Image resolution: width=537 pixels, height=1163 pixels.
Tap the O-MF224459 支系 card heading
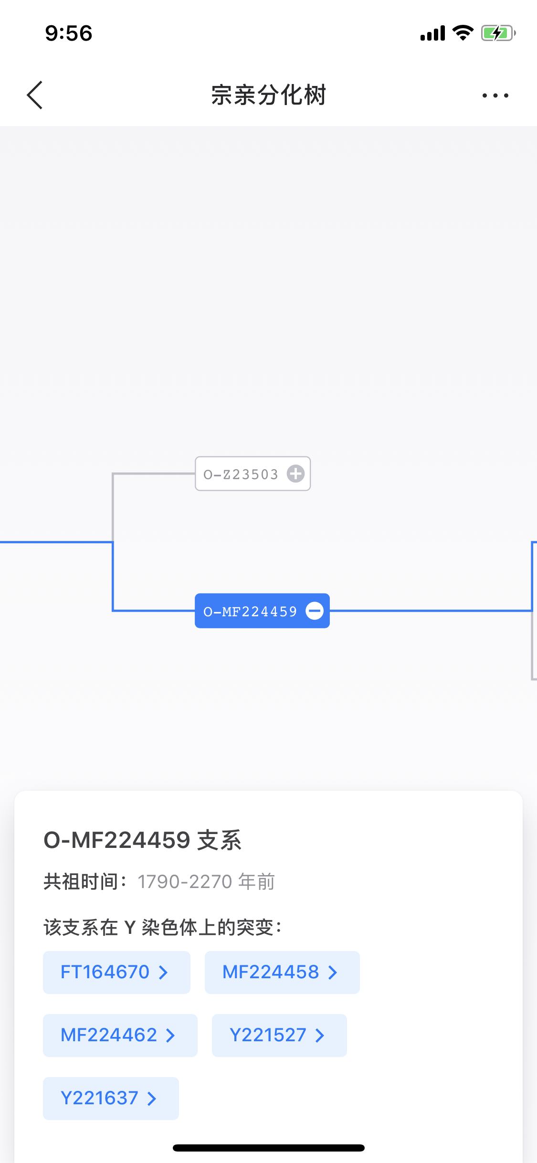[x=142, y=840]
